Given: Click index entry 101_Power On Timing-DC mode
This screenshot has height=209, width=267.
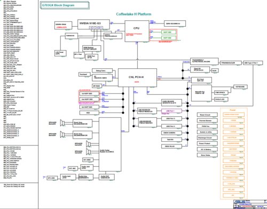Looking at the screenshot, I should coord(14,187).
